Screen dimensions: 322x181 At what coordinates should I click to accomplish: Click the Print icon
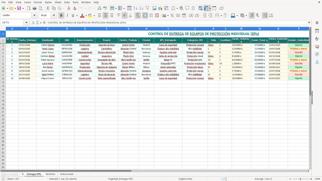(x=35, y=8)
